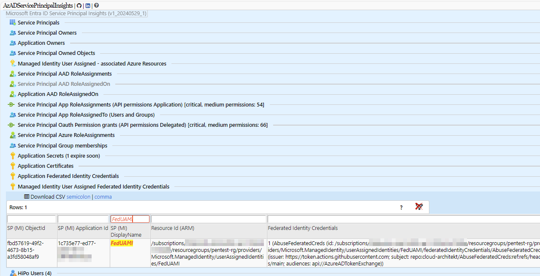Click the Service Principal Owned Objects icon

(x=13, y=53)
